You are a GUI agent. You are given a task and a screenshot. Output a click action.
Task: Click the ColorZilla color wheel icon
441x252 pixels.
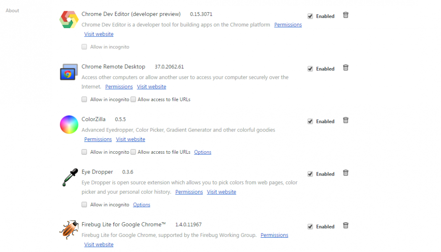(x=69, y=125)
